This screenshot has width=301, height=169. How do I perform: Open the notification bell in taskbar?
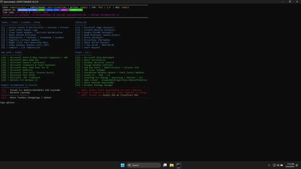pyautogui.click(x=297, y=165)
